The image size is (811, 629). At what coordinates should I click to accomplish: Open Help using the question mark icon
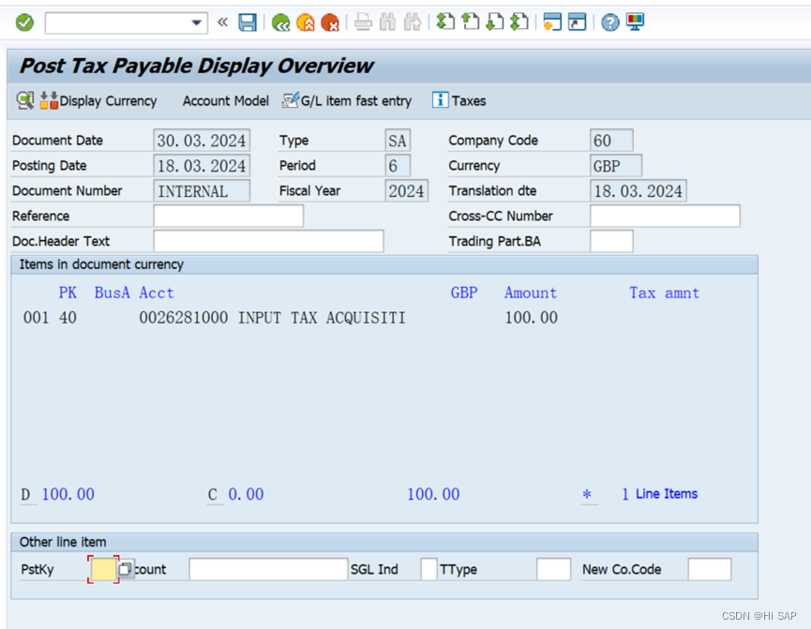612,22
